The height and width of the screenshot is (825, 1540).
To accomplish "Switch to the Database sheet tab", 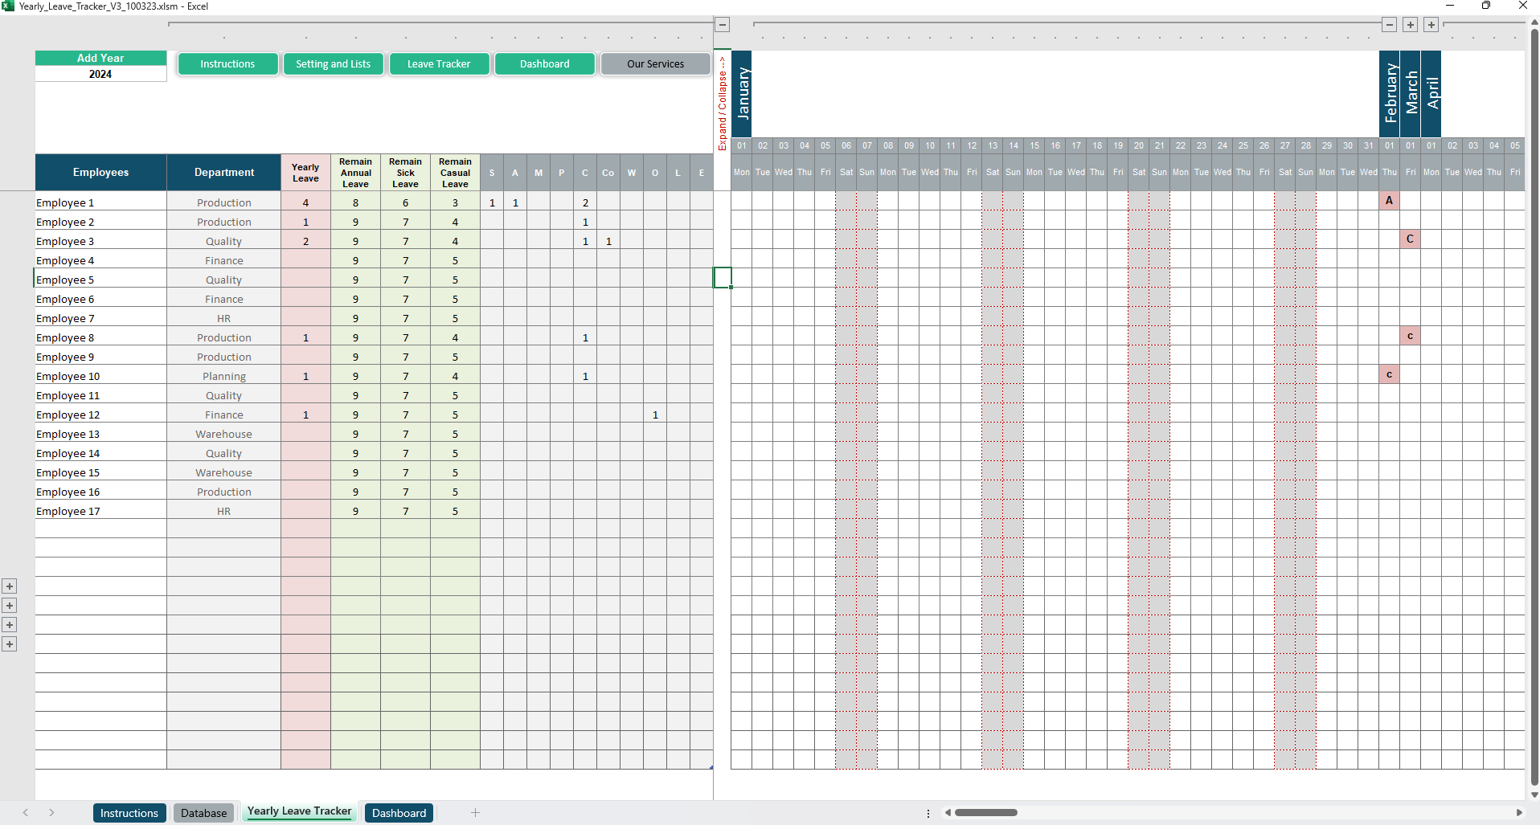I will click(203, 813).
